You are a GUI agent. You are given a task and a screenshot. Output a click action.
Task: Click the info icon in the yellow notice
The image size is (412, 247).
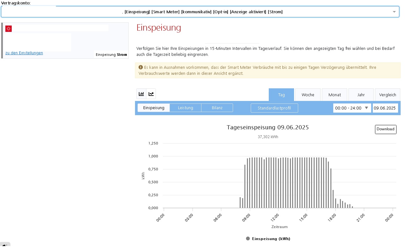141,67
